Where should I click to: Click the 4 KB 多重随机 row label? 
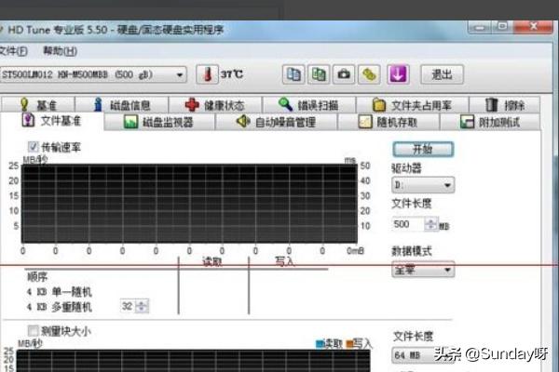60,307
